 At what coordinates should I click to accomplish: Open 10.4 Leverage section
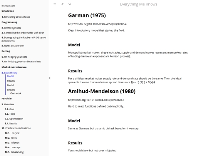click(12, 148)
